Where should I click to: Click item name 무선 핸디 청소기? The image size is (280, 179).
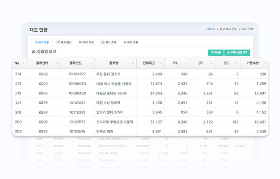pyautogui.click(x=108, y=74)
